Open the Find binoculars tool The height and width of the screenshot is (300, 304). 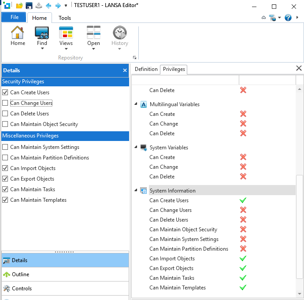click(42, 33)
